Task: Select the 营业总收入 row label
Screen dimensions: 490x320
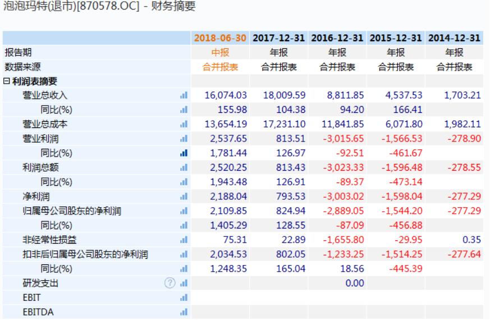Action: (45, 95)
